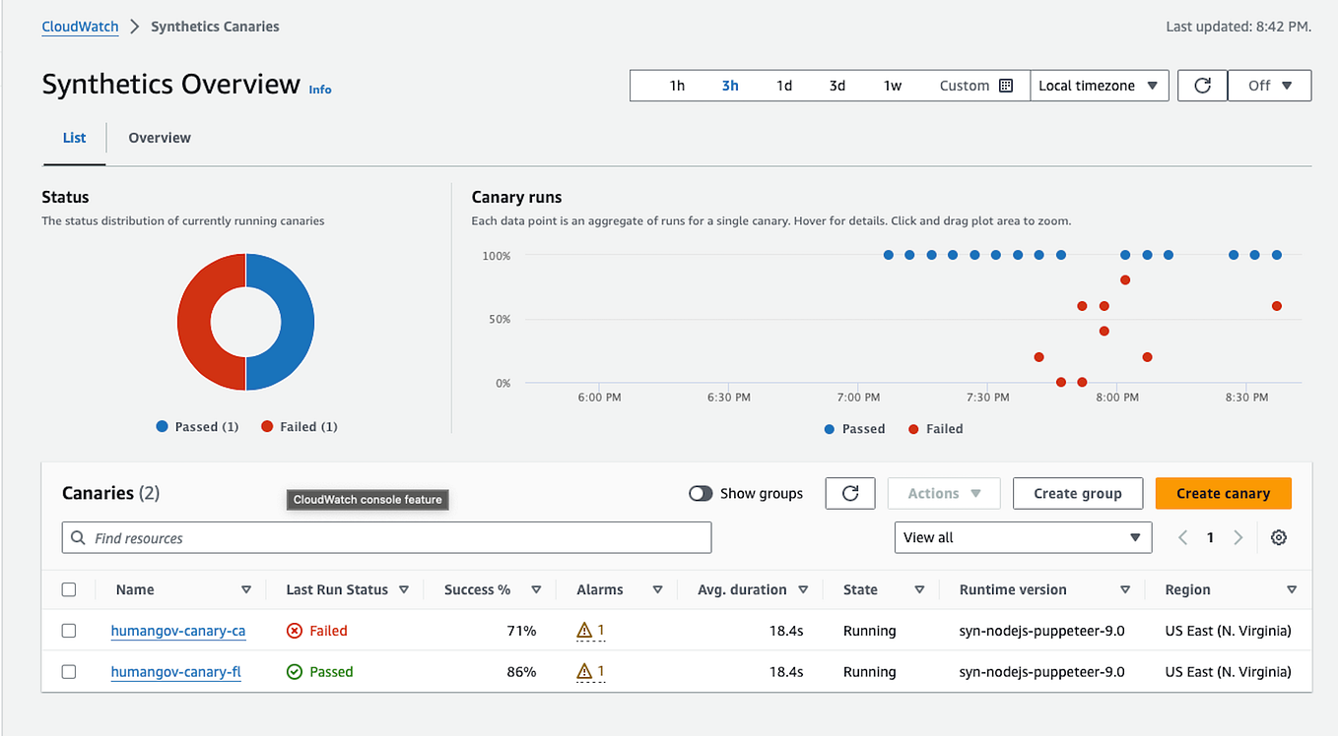The width and height of the screenshot is (1338, 736).
Task: Click the refresh icon beside the timezone selector
Action: [x=1202, y=86]
